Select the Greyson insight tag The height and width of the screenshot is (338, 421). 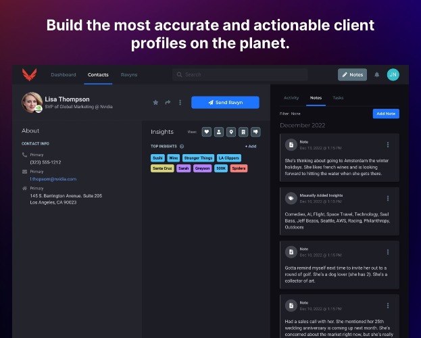pos(203,168)
